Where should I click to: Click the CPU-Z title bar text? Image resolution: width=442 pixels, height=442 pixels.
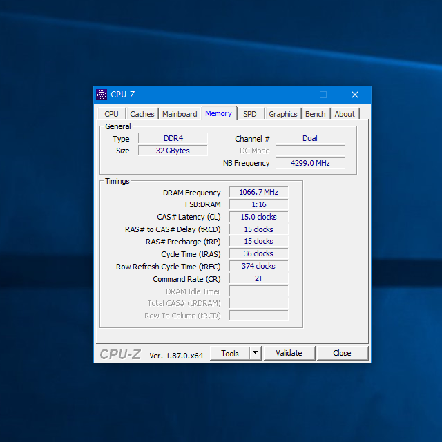point(123,95)
